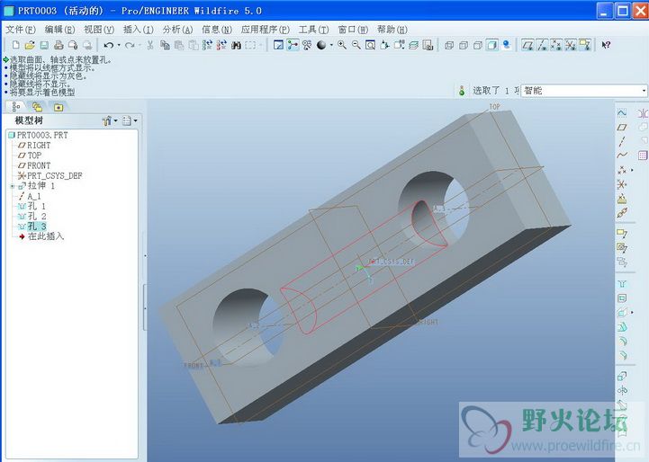Open the 视图(V) menu

[99, 30]
